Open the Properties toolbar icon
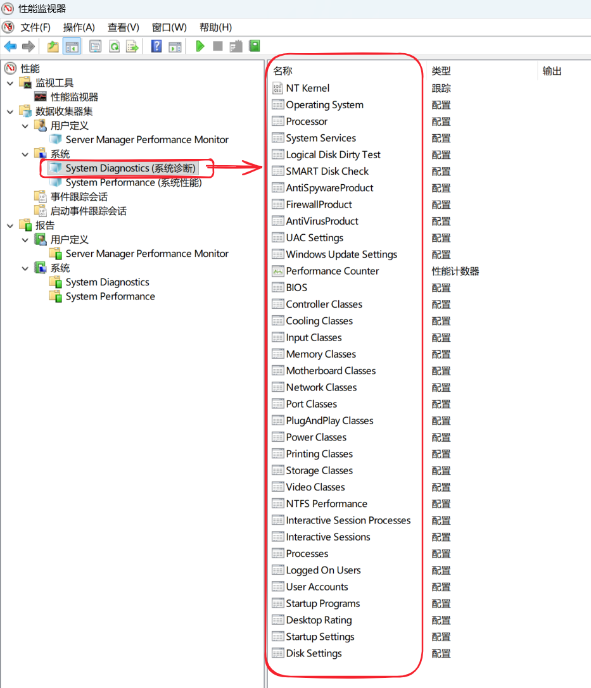Viewport: 591px width, 688px height. pyautogui.click(x=95, y=46)
